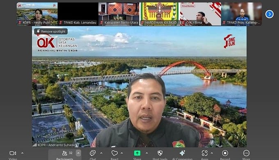Click the Video camera icon
This screenshot has height=160, width=279.
(13, 153)
